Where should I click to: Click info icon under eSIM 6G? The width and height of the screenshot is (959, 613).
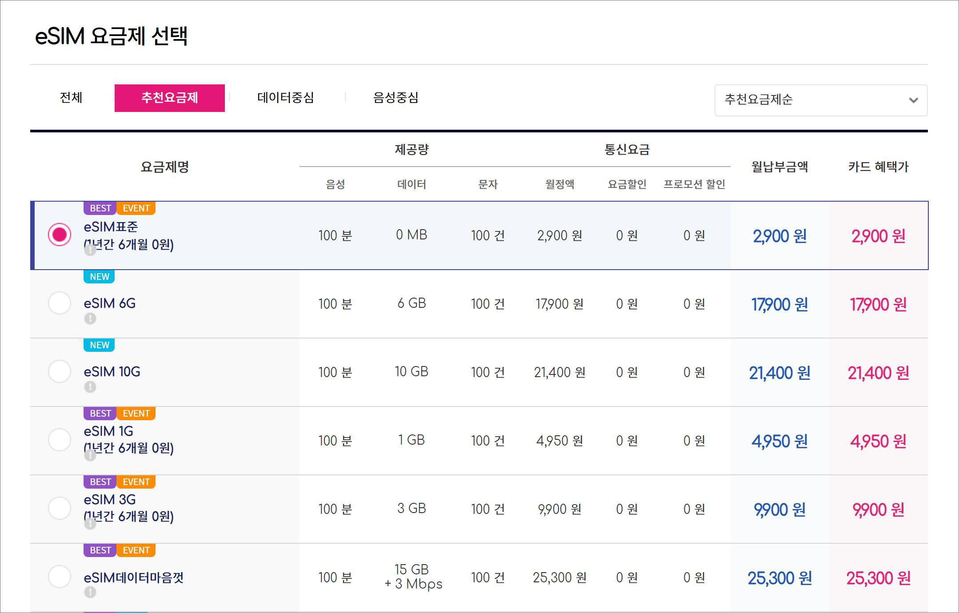click(x=90, y=318)
